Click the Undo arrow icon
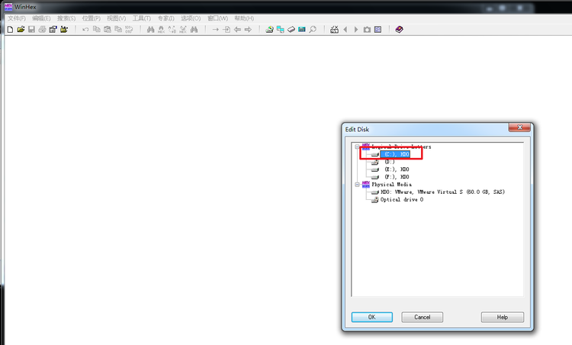This screenshot has width=572, height=345. (85, 30)
